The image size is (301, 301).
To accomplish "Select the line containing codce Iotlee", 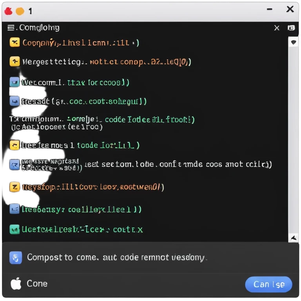I will click(102, 120).
